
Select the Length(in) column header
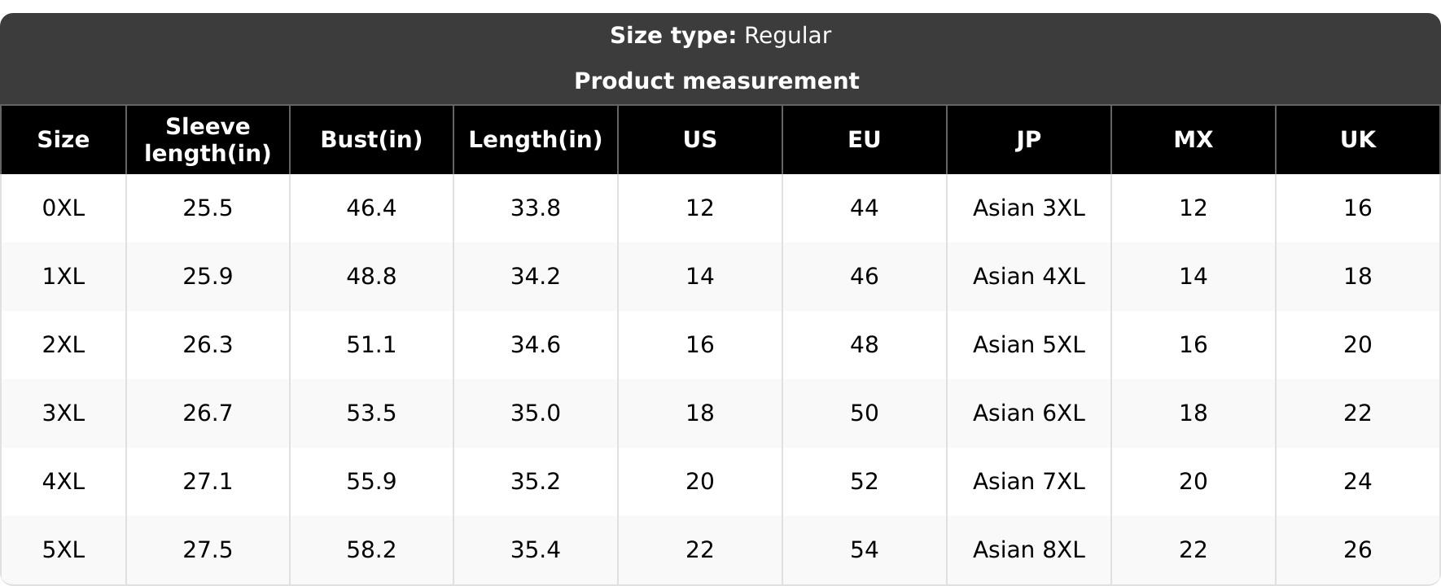536,139
